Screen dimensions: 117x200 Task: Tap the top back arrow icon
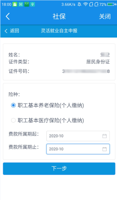point(8,16)
